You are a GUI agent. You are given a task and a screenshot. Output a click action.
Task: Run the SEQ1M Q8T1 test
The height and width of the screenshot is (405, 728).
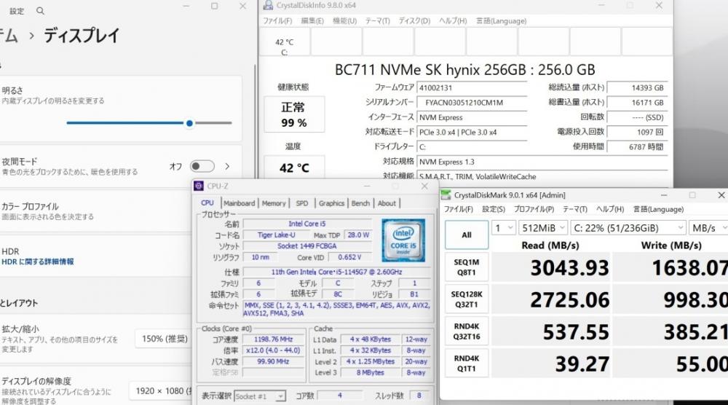click(x=467, y=267)
